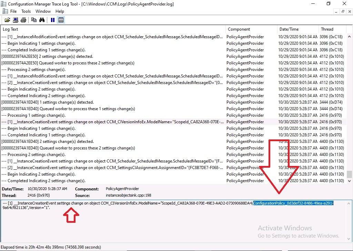This screenshot has height=251, width=353.
Task: Select the CCM_CIVersionInfoEx.ModelName InstanceCreationEvent row
Action: 173,122
